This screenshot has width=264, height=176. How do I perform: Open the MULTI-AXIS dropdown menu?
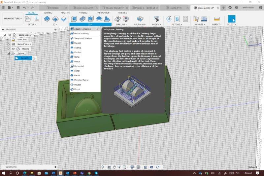point(140,24)
